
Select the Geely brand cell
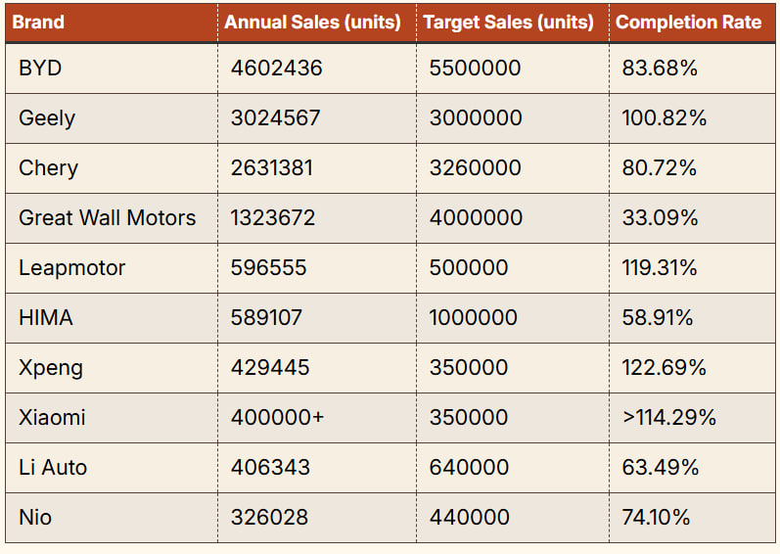[x=47, y=118]
